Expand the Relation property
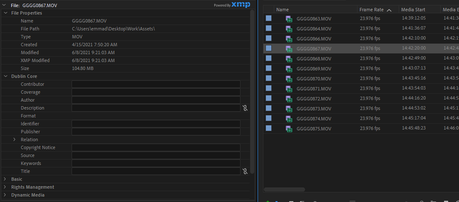Image resolution: width=459 pixels, height=202 pixels. coord(14,140)
